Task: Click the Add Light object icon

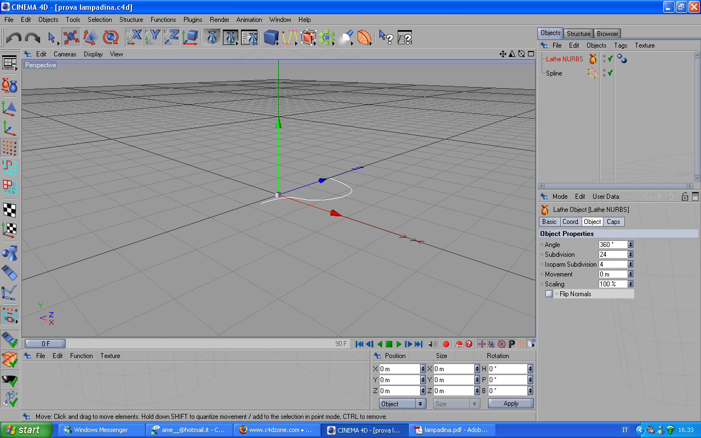Action: [346, 37]
